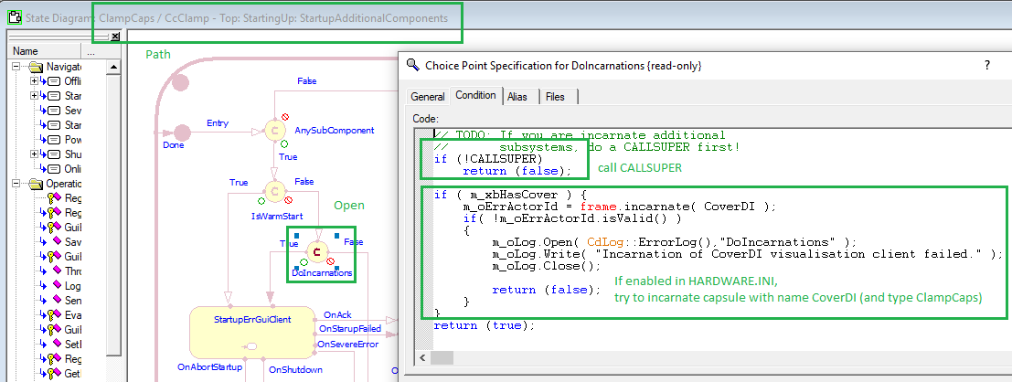Select the DoIncarnations choice point
Screen dimensions: 1012x382
316,252
